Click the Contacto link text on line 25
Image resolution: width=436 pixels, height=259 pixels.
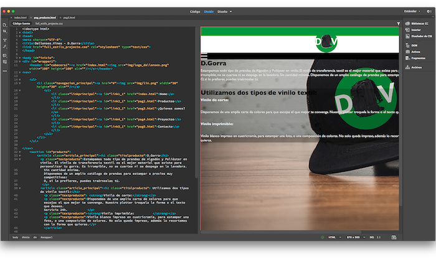tap(165, 126)
